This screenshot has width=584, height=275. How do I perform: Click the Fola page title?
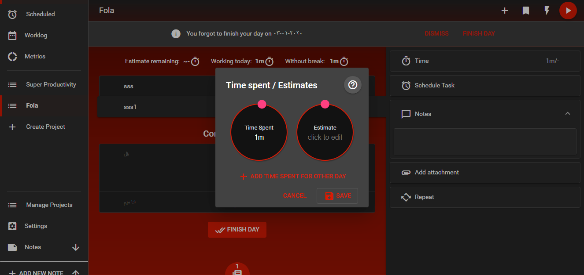[x=107, y=11]
